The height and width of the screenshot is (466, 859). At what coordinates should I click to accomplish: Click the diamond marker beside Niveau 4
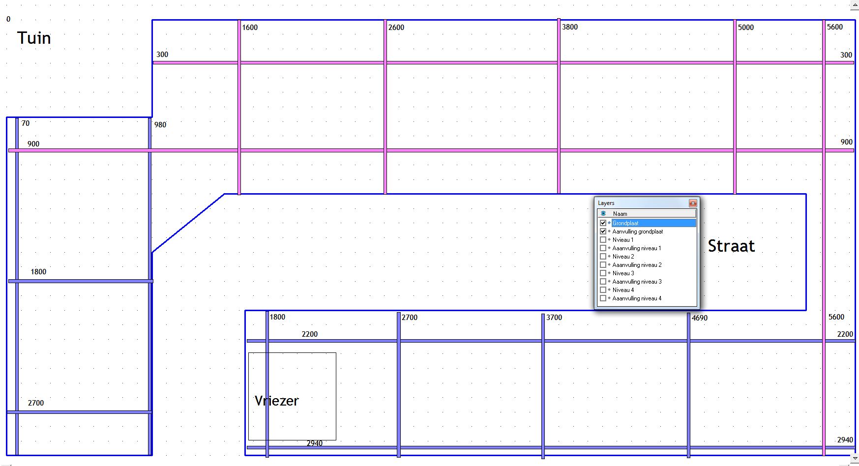609,290
